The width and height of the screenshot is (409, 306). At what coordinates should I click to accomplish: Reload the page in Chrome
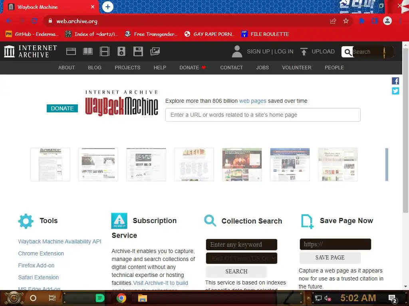(34, 21)
